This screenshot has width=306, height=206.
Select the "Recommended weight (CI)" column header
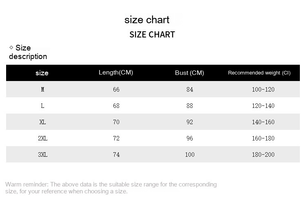[x=259, y=73]
